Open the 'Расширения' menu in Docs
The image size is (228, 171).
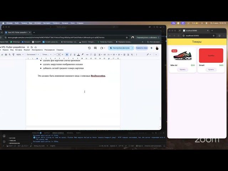tap(50, 50)
